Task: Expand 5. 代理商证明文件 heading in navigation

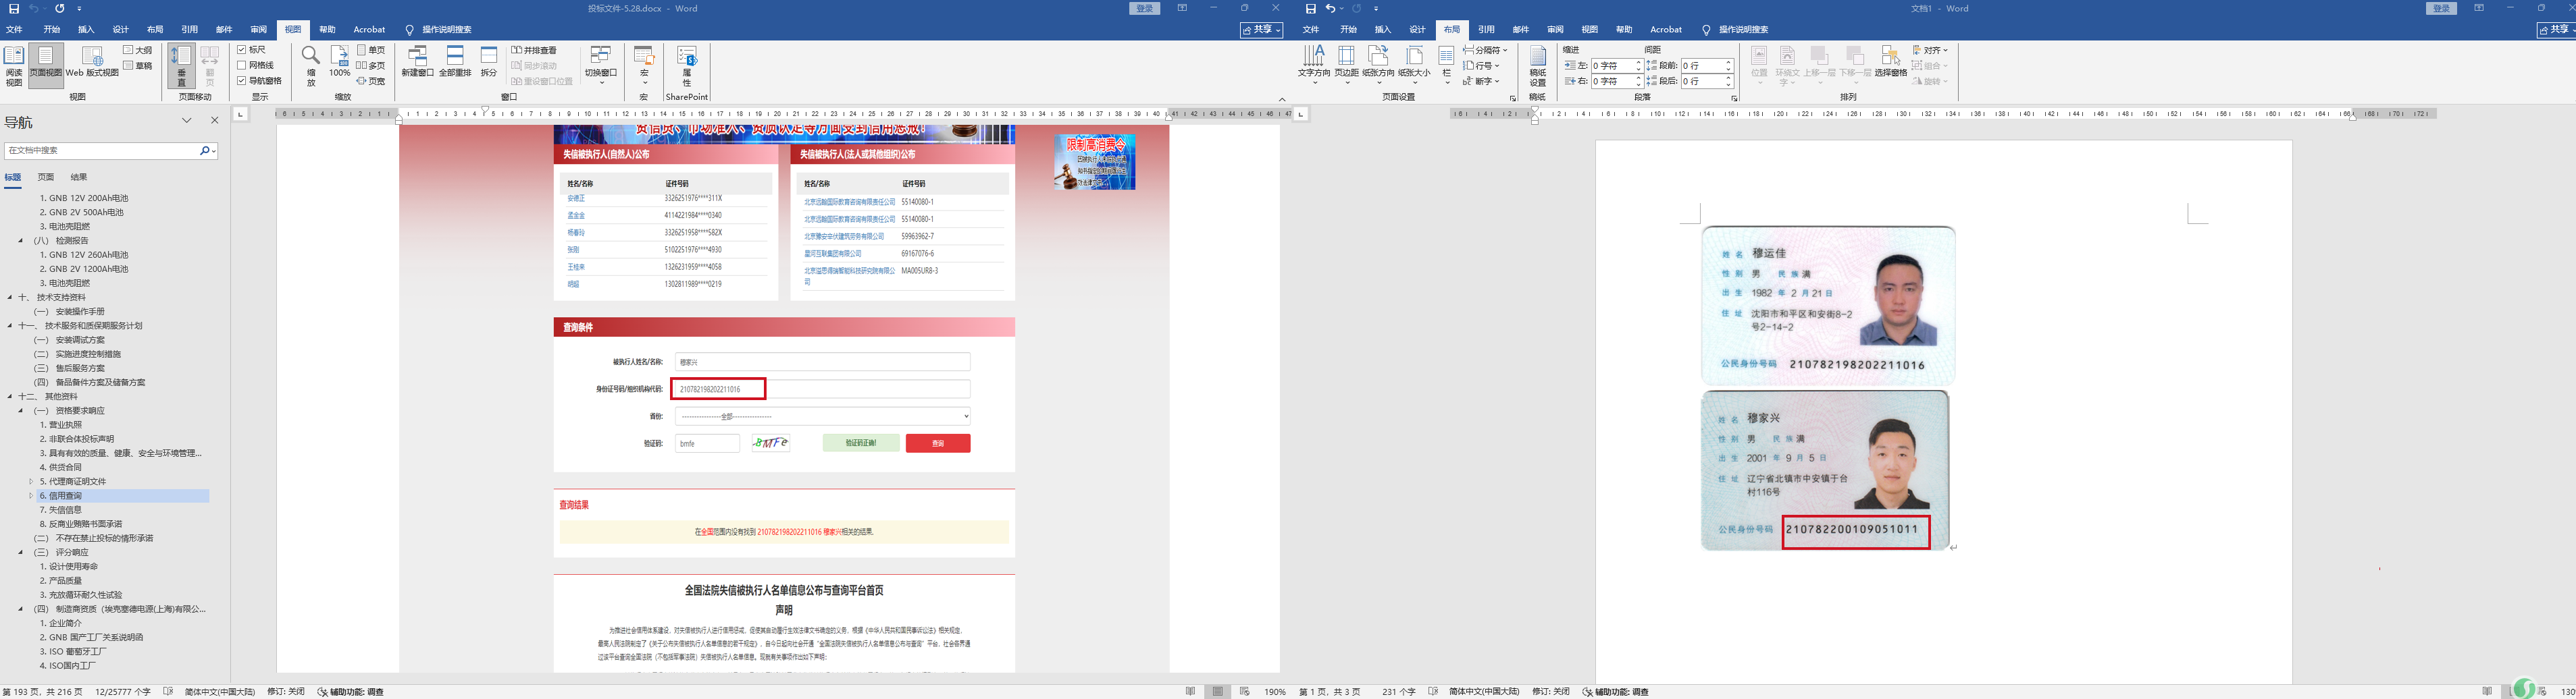Action: [31, 481]
